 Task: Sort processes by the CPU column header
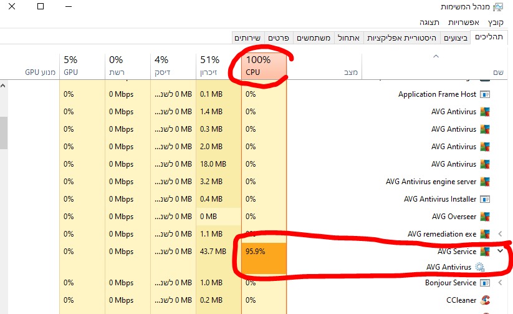tap(264, 66)
